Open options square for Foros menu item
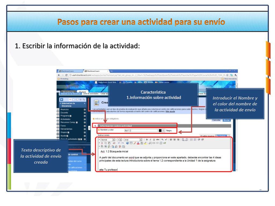Image resolution: width=275 pixels, height=206 pixels. [85, 126]
